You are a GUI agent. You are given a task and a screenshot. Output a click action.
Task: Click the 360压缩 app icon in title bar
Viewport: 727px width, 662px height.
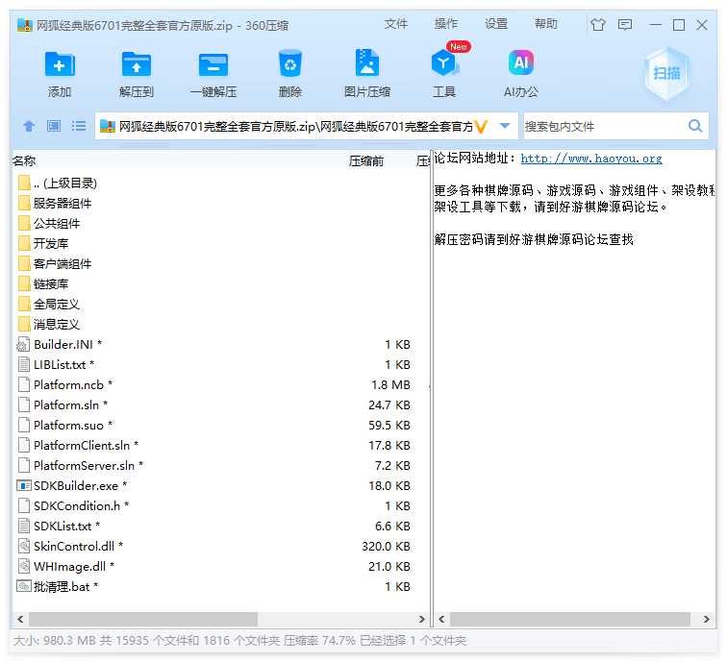point(24,25)
